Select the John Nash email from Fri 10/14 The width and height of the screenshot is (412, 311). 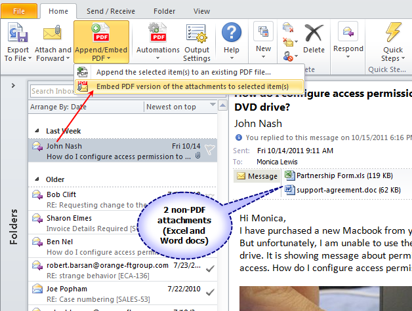coord(123,150)
